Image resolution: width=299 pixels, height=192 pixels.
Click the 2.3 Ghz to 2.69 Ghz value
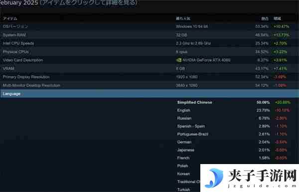click(x=193, y=43)
